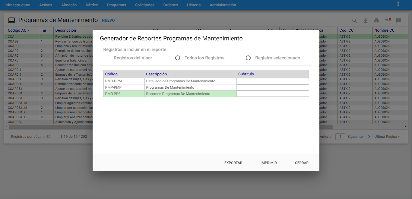Open the Solicitudes menu
Screen dimensions: 412x199
click(144, 5)
